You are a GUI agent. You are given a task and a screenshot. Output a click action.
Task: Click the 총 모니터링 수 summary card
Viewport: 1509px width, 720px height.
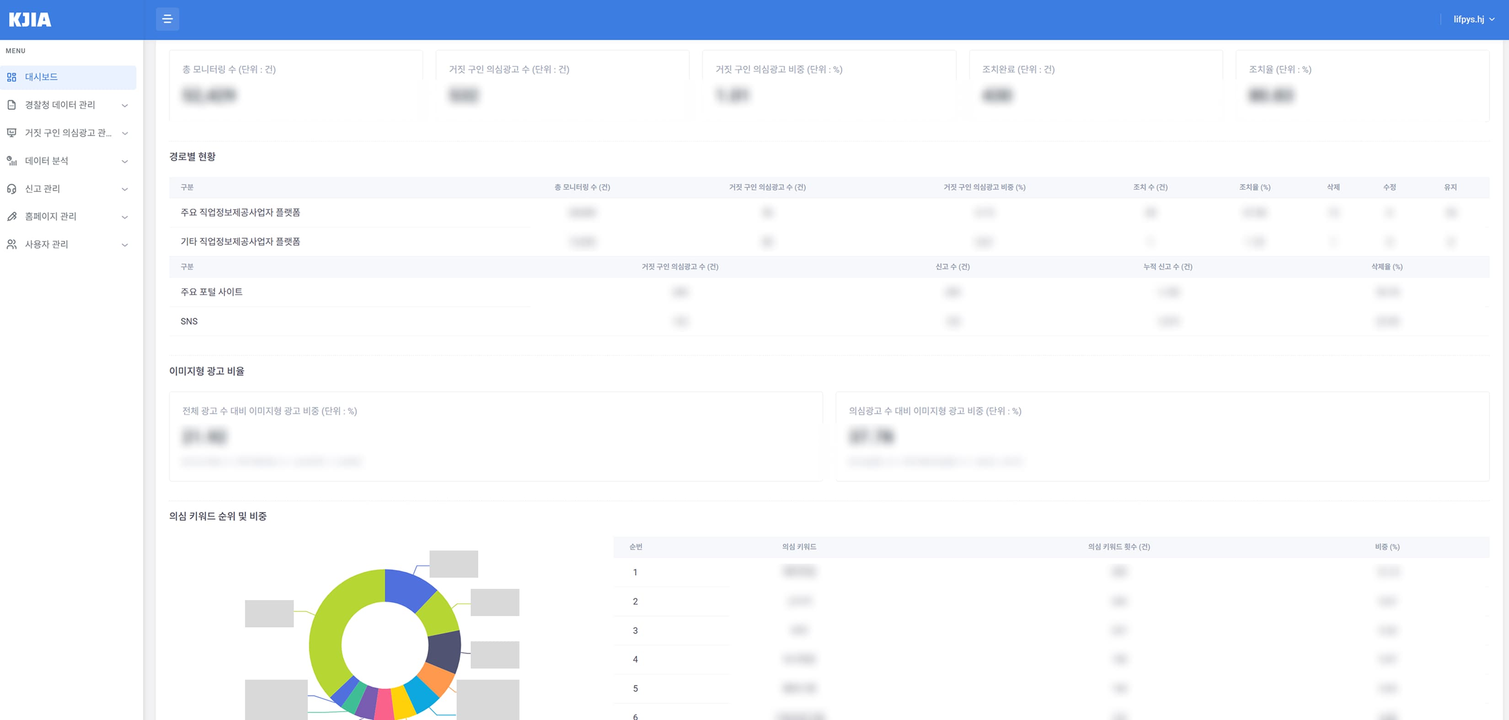295,85
